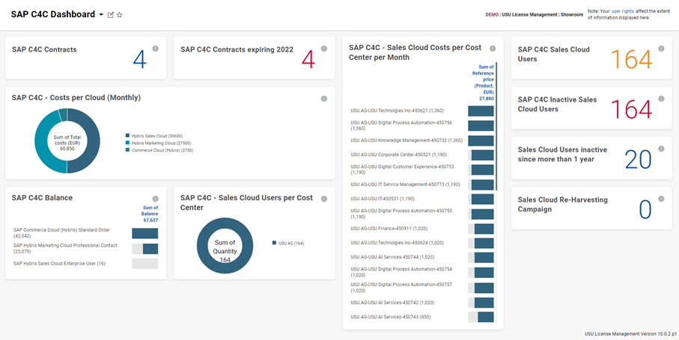Screen dimensions: 679x340
Task: Select USU AI Services-450742 row
Action: point(422,303)
